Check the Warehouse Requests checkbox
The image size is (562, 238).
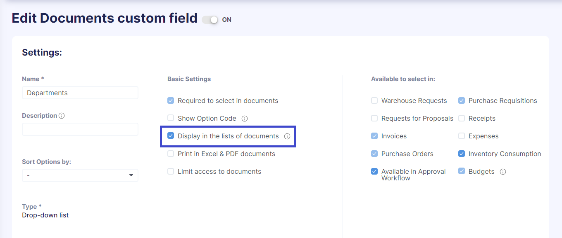(x=374, y=100)
